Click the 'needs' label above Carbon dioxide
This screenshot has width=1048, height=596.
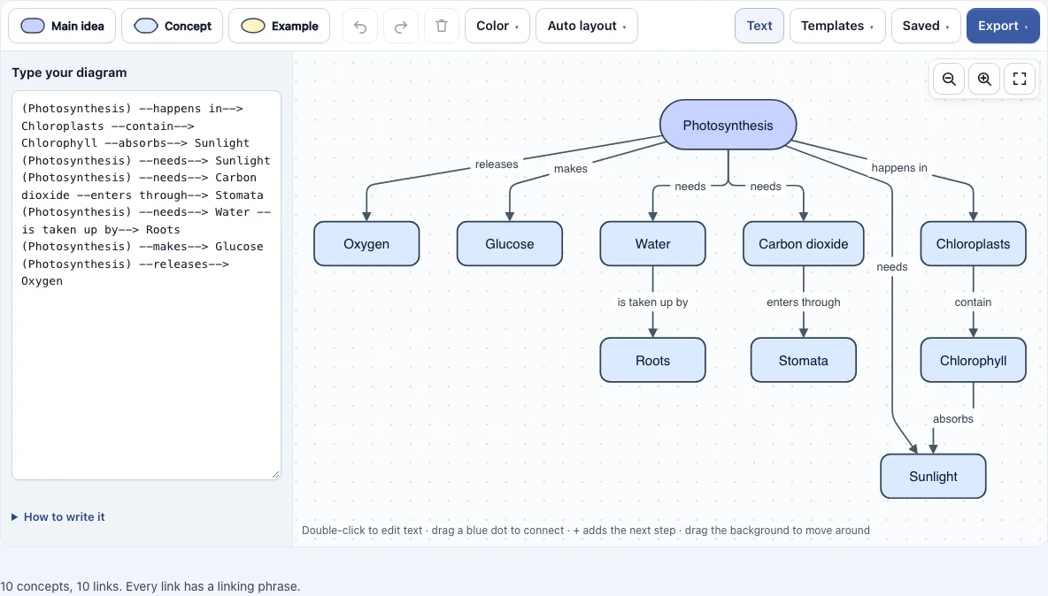tap(766, 187)
